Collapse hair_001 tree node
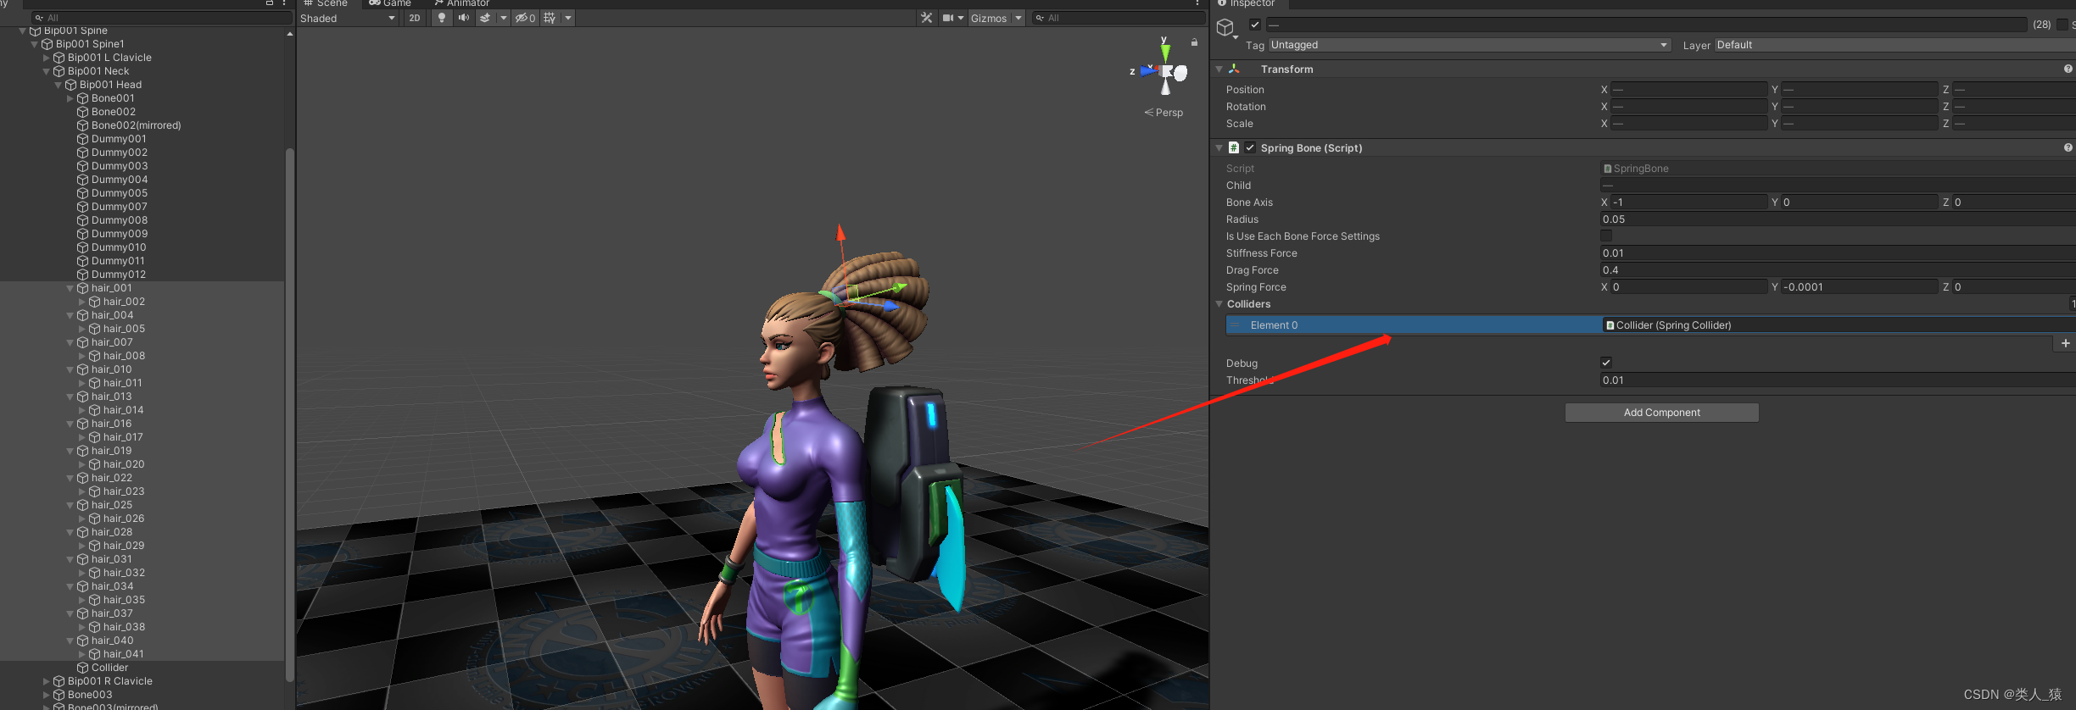 70,288
